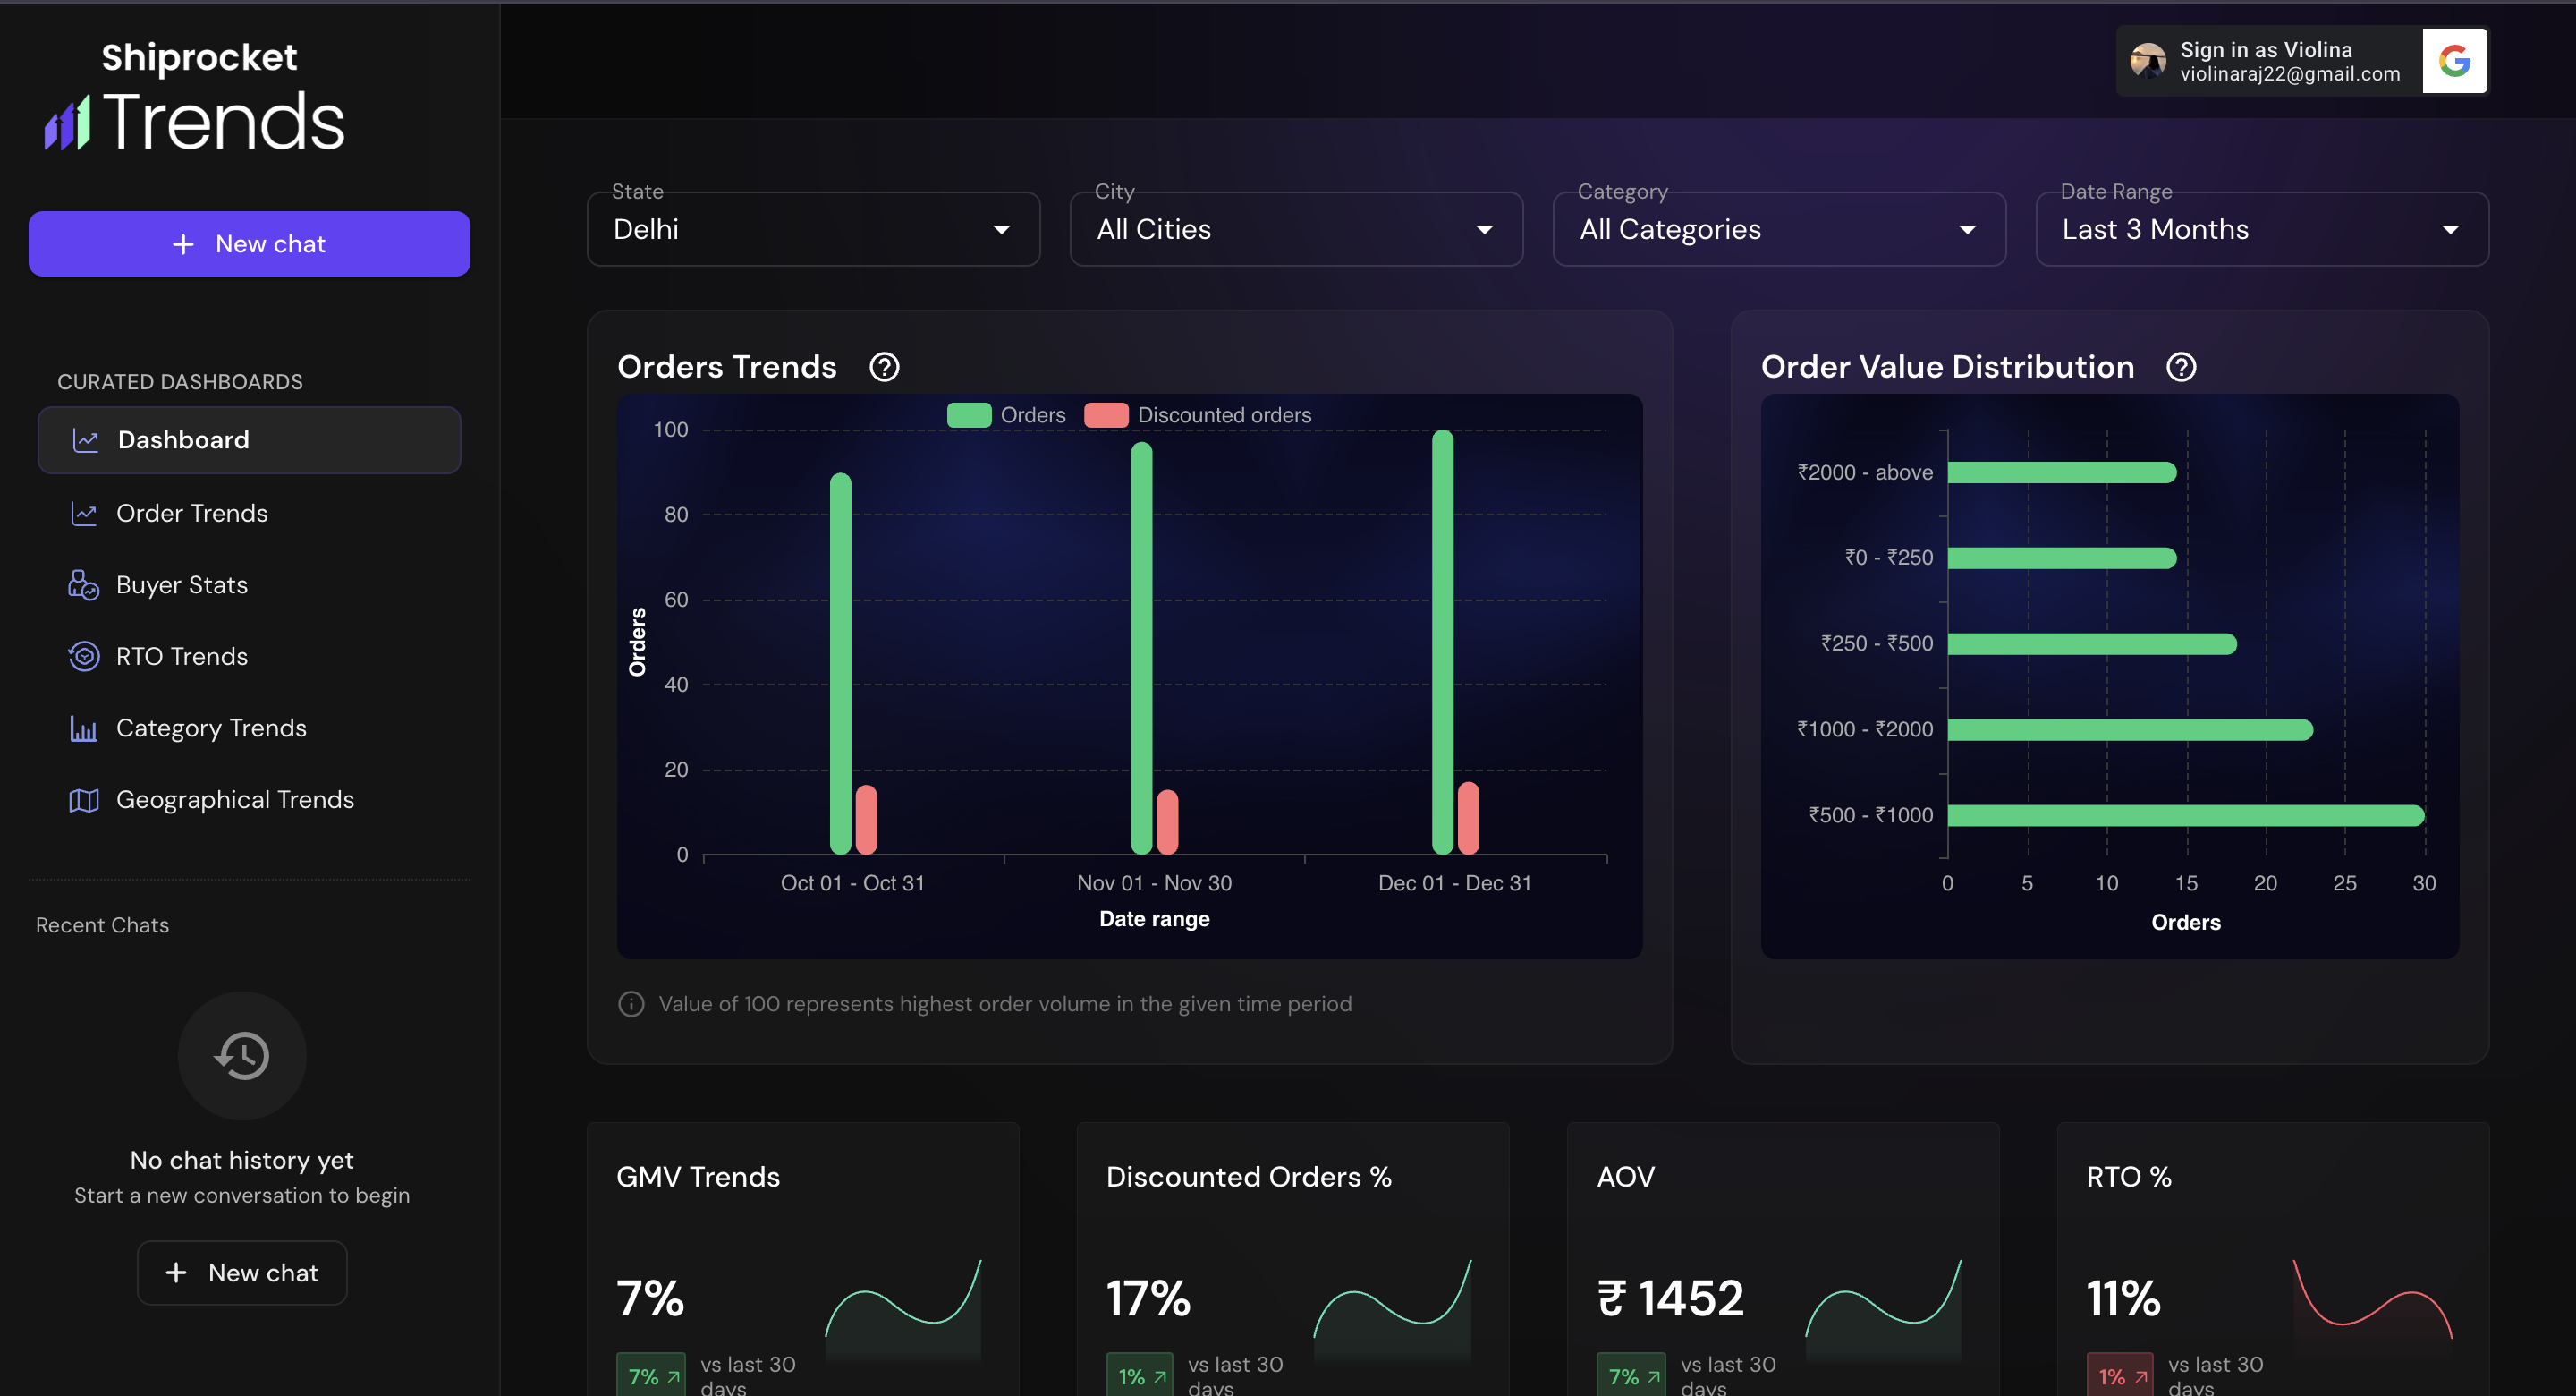Click the Order Value Distribution help icon
This screenshot has width=2576, height=1396.
[x=2181, y=366]
